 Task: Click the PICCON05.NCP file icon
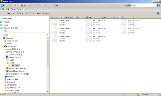point(89,30)
